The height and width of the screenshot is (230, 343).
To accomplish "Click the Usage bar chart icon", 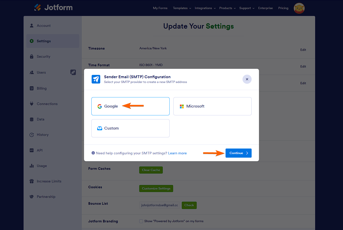I will [x=32, y=166].
